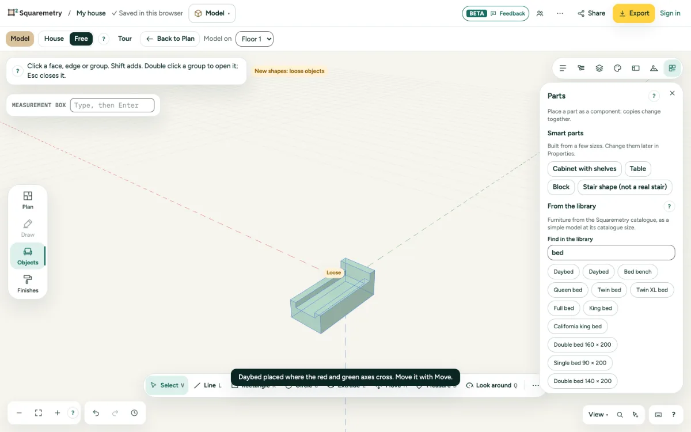Click the fit-to-screen frame icon

[x=39, y=413]
